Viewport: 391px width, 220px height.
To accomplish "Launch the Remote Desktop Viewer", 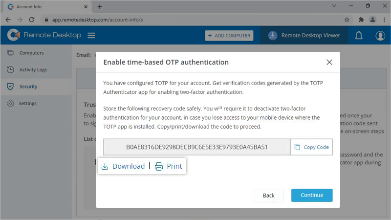I will [x=304, y=36].
